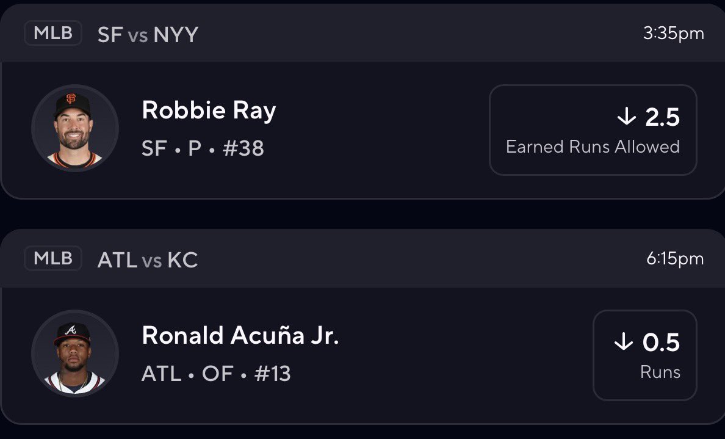Tap the 3:35pm game time
The image size is (725, 439).
[x=673, y=34]
